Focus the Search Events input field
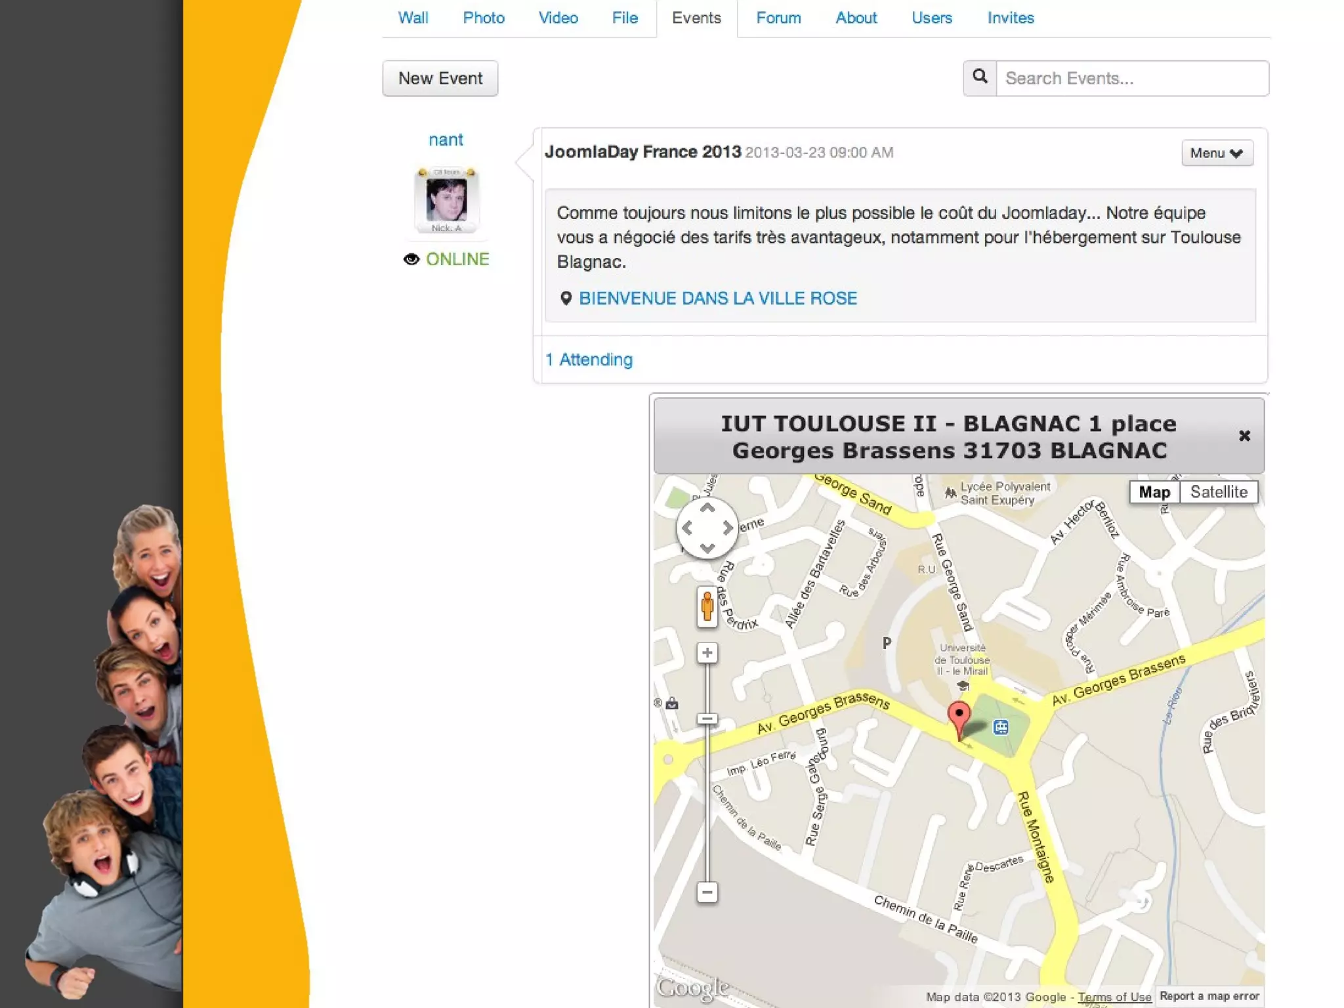This screenshot has height=1008, width=1344. tap(1131, 78)
